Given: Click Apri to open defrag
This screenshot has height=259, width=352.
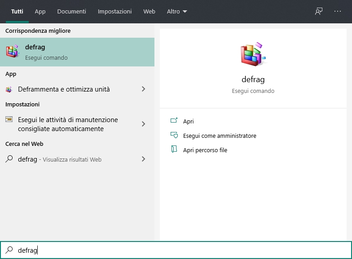Looking at the screenshot, I should pyautogui.click(x=189, y=121).
